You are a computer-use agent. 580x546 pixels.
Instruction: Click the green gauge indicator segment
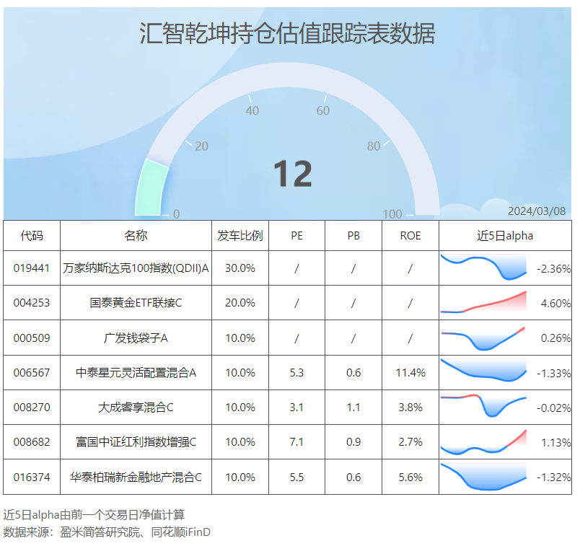(x=151, y=188)
